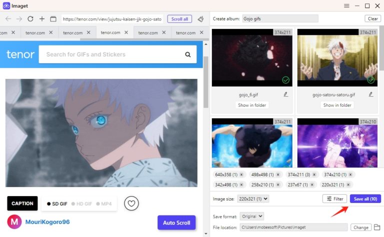Select the MP4 option
This screenshot has height=237, width=384.
click(104, 204)
